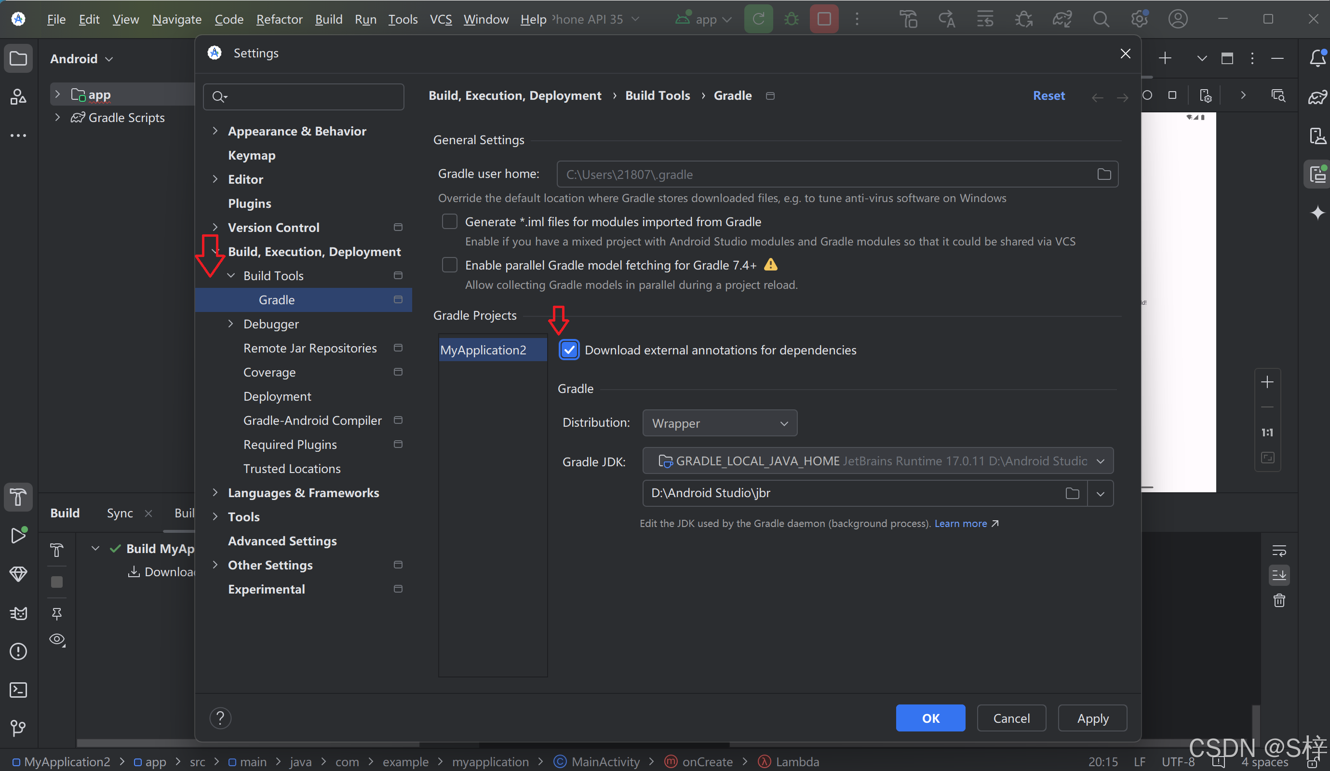Select Gradle-Android Compiler settings page

click(x=312, y=420)
